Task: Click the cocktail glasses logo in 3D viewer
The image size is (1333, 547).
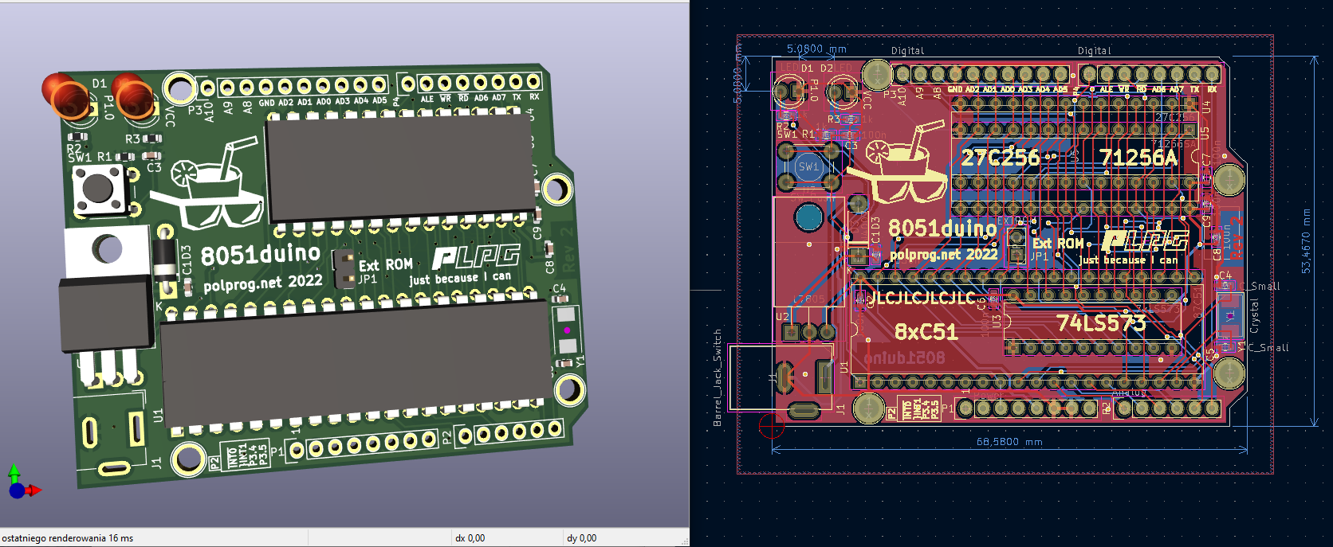Action: point(208,183)
